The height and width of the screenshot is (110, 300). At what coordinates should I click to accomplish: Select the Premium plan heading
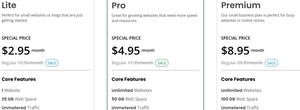241,5
